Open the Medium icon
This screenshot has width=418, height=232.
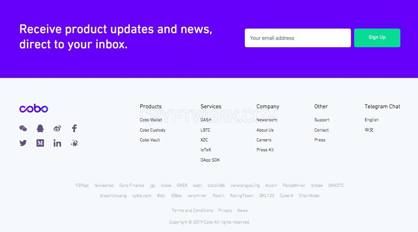pos(40,143)
